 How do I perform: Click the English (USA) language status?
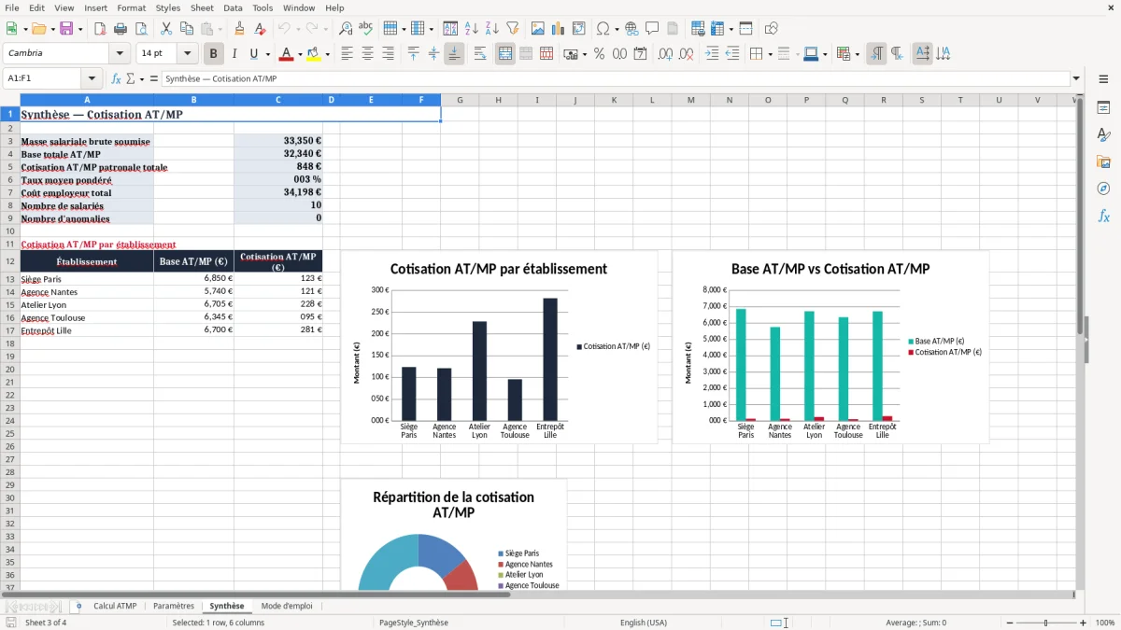point(644,623)
